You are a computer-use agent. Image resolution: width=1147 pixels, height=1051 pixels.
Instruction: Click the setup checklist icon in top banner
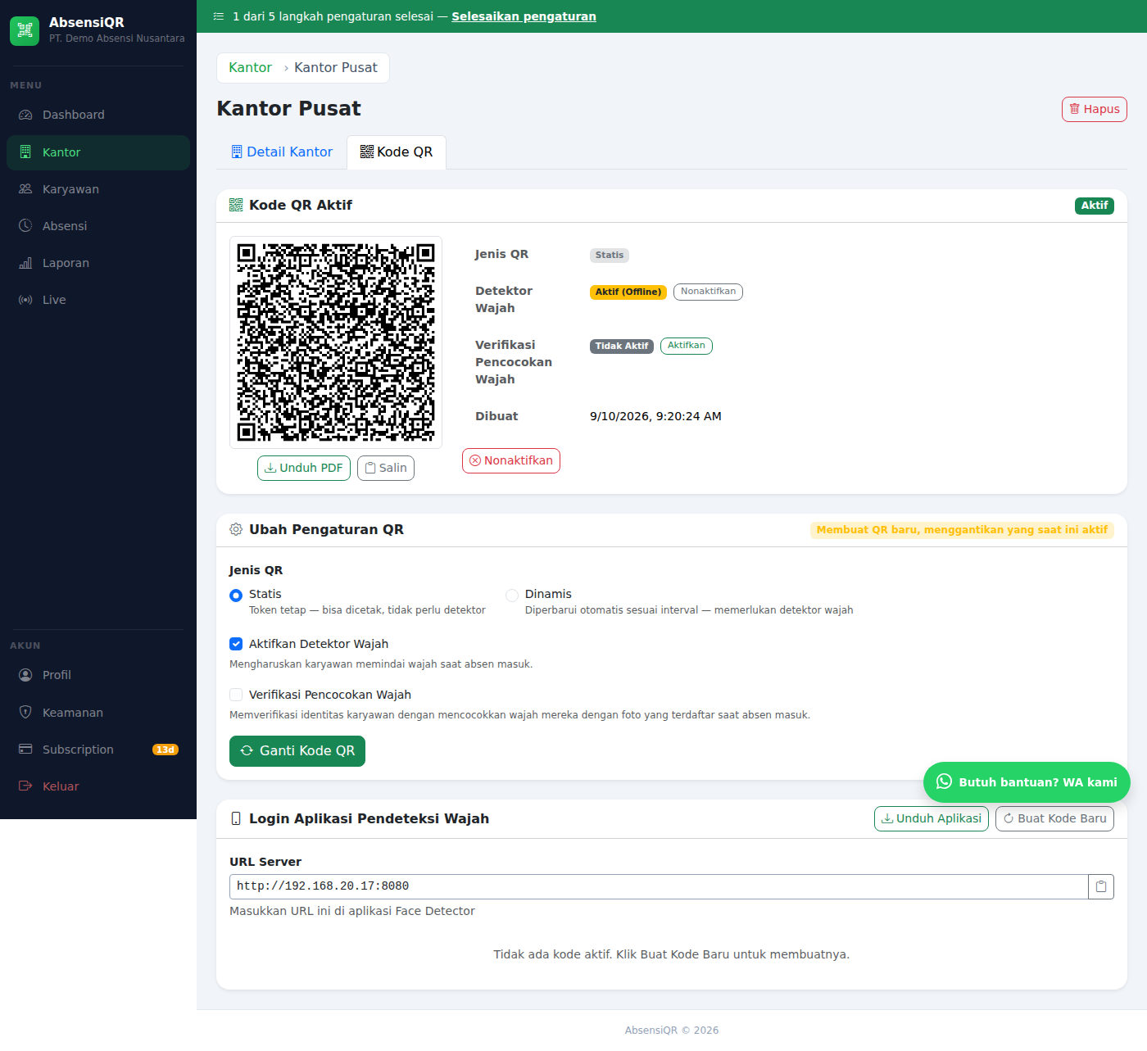[219, 16]
